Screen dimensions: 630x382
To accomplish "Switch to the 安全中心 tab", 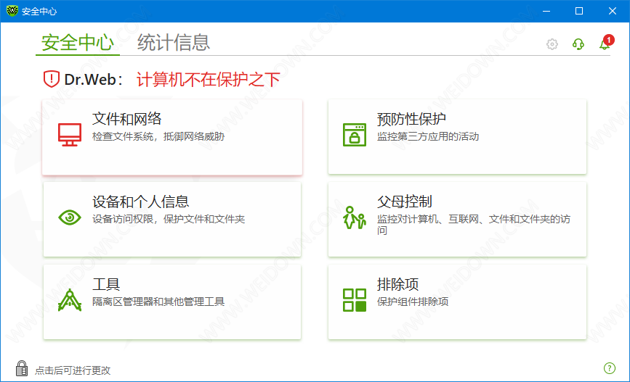I will point(78,43).
